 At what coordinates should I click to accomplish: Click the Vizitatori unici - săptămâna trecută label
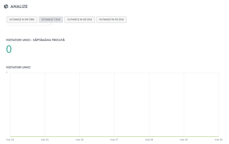point(35,40)
